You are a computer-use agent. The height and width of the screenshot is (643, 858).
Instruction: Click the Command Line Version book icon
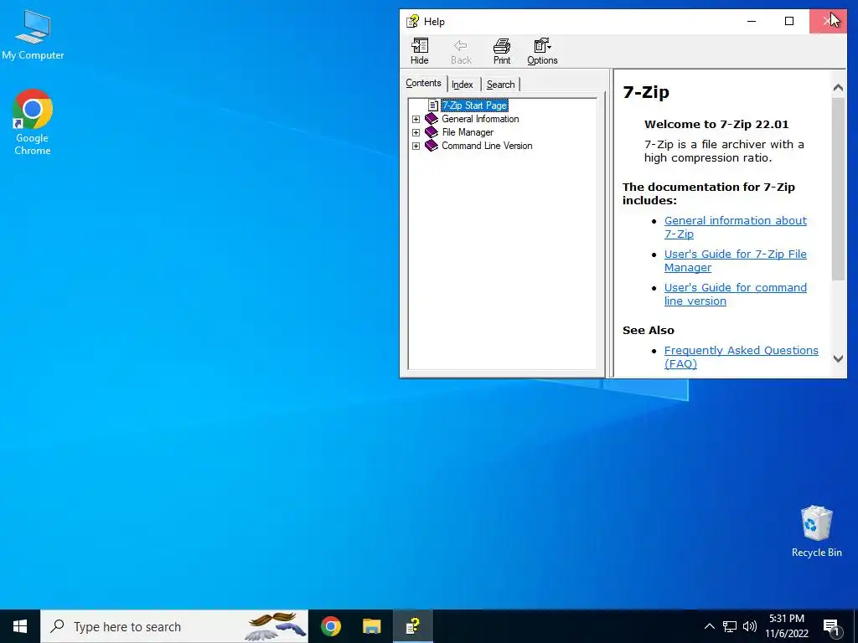[432, 146]
